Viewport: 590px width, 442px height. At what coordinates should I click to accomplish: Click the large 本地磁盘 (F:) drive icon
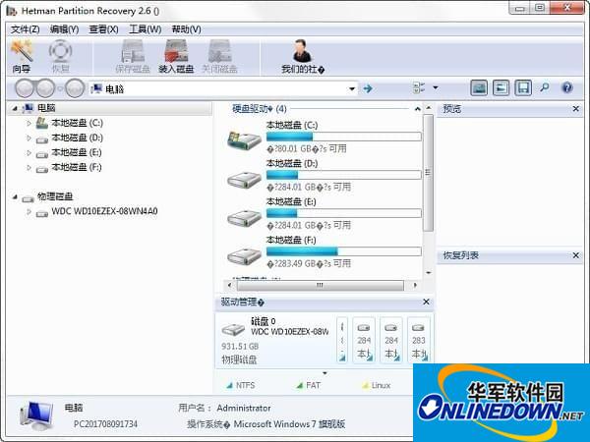[x=244, y=256]
